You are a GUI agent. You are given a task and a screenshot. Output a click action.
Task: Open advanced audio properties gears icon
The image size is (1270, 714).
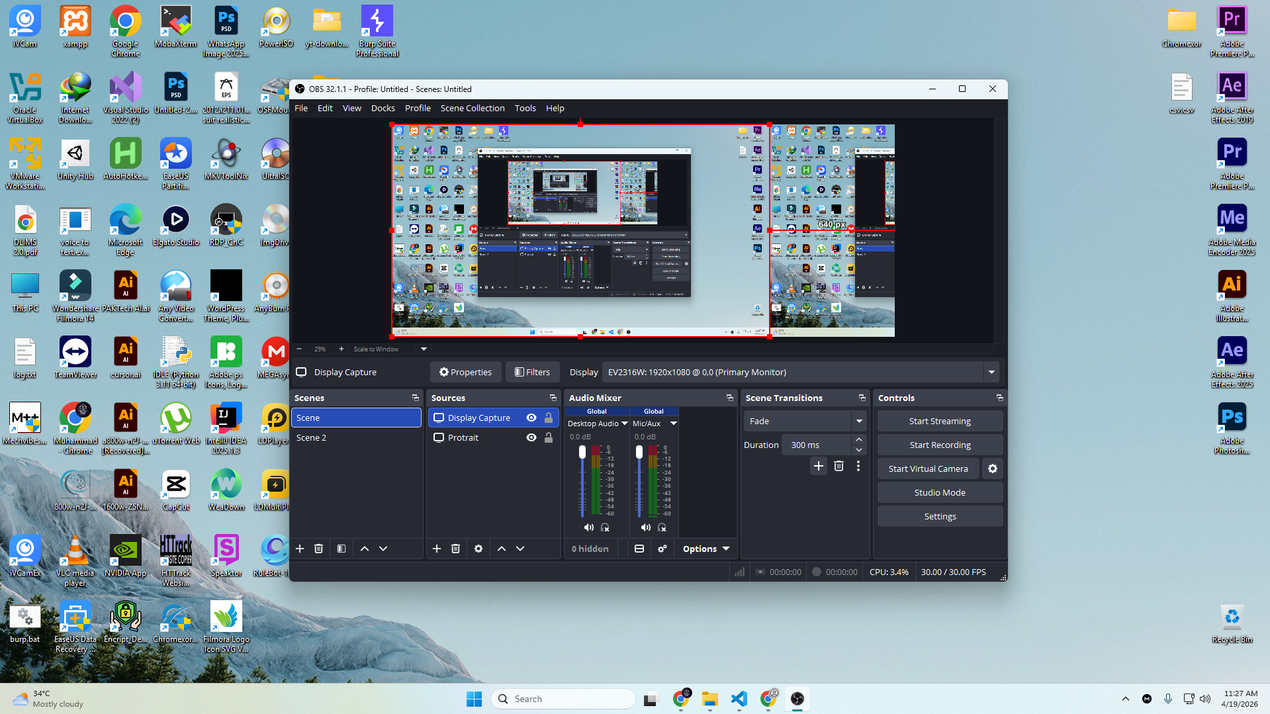tap(662, 549)
